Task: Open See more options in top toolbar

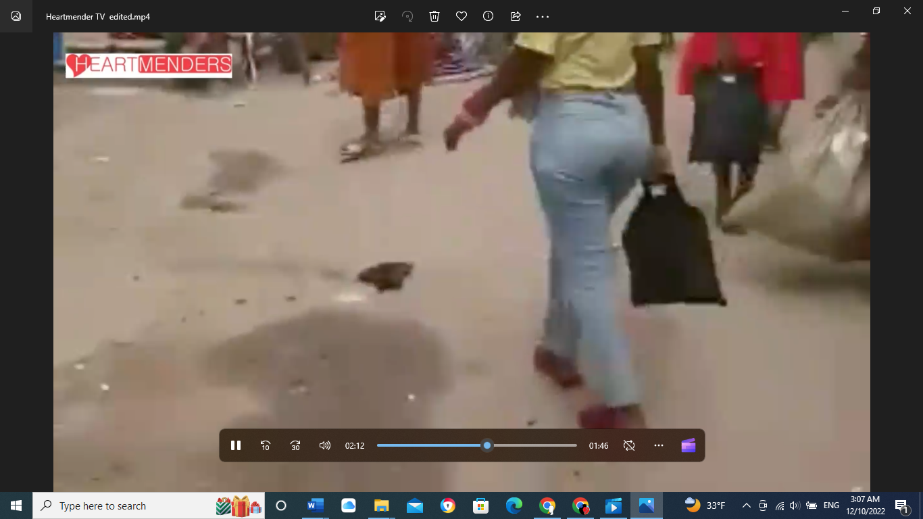Action: 543,16
